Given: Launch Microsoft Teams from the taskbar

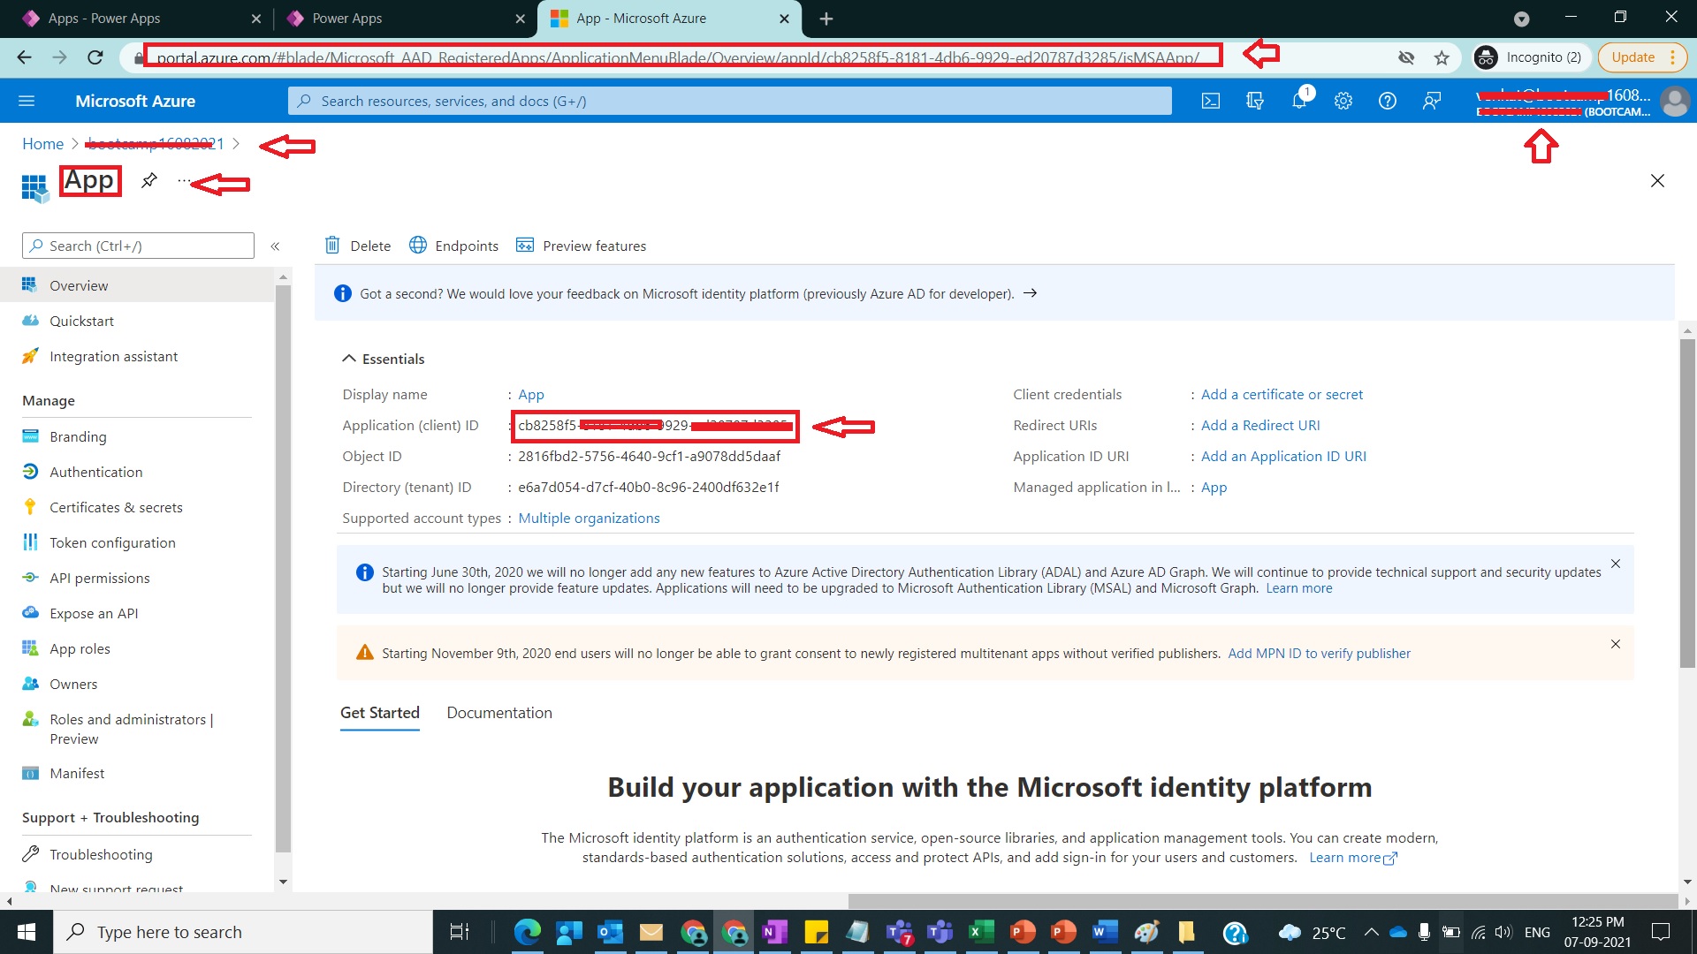Looking at the screenshot, I should pyautogui.click(x=940, y=932).
